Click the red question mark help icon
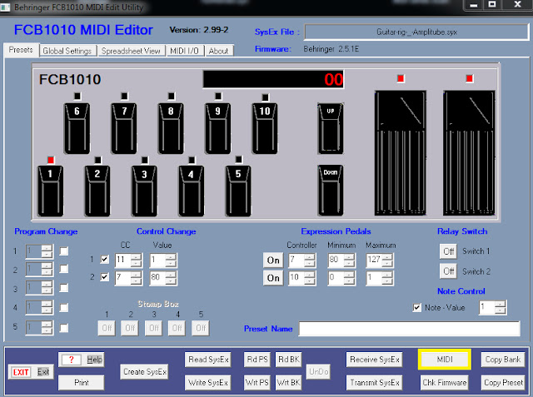533x397 pixels. [71, 360]
